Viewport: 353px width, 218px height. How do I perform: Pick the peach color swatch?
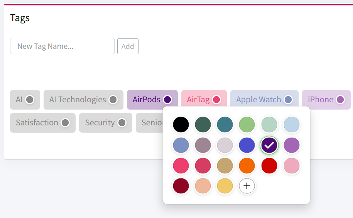click(x=203, y=186)
